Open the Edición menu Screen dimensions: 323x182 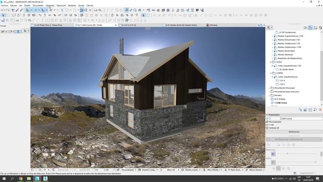click(14, 6)
